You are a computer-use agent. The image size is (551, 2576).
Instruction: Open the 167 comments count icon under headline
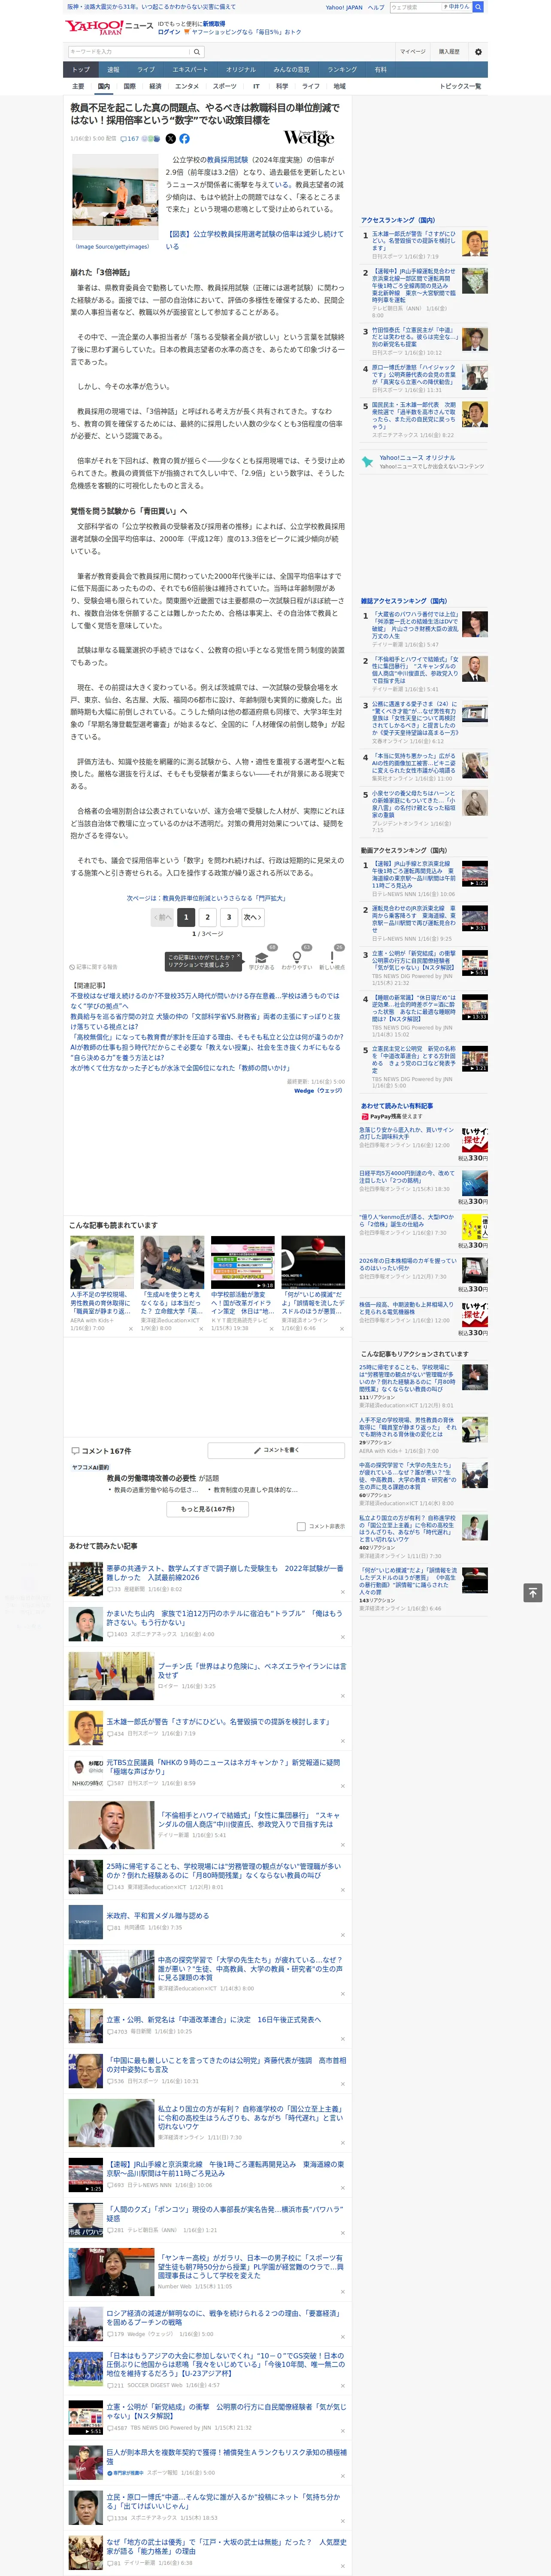[131, 139]
